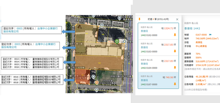Click the orange restaurant icon by OKRA和食
This screenshot has height=103, width=220.
(x=96, y=82)
